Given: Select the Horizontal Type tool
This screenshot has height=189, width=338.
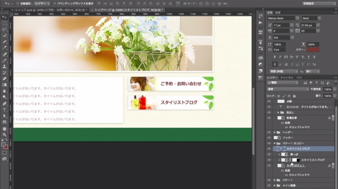Looking at the screenshot, I should pyautogui.click(x=4, y=110).
